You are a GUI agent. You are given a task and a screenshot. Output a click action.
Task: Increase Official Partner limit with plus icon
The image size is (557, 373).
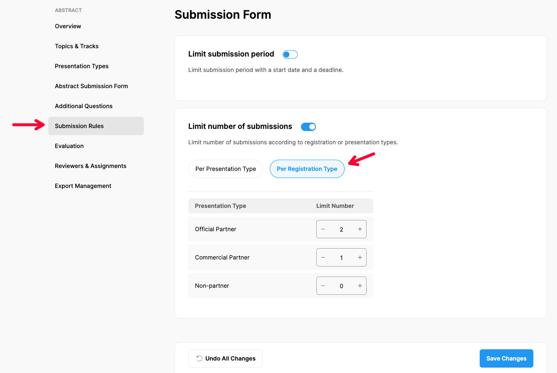tap(360, 229)
